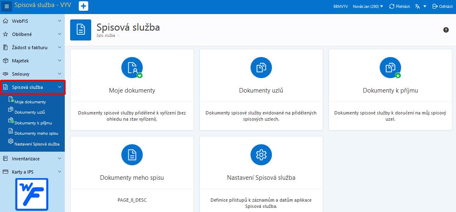This screenshot has width=456, height=212.
Task: Expand the Karty a IPS chevron
Action: click(59, 172)
